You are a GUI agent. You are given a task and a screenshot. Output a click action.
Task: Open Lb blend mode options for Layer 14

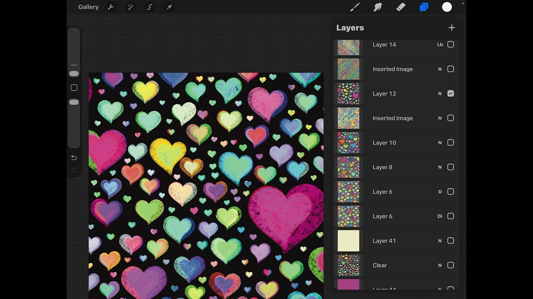(x=440, y=44)
